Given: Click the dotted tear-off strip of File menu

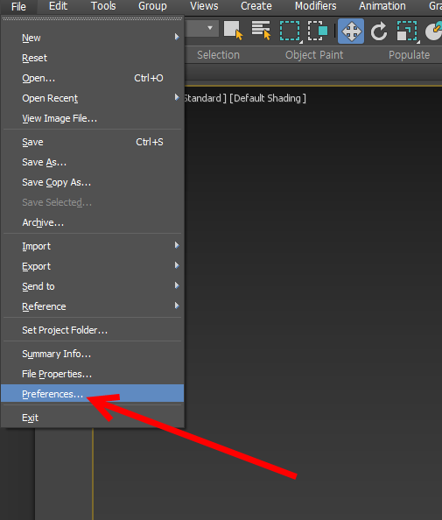Looking at the screenshot, I should coord(93,19).
